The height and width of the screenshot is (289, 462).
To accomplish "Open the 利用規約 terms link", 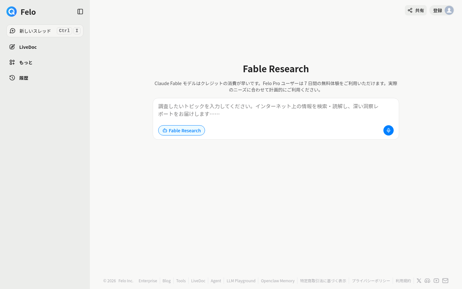I will click(403, 281).
